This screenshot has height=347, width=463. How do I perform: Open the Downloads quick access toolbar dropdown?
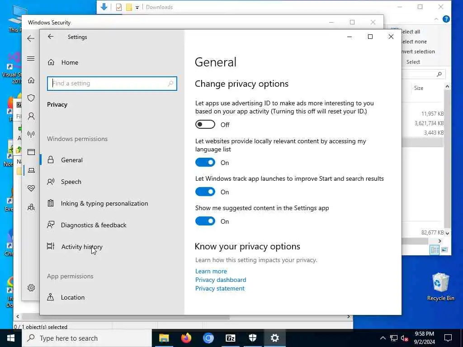(137, 7)
